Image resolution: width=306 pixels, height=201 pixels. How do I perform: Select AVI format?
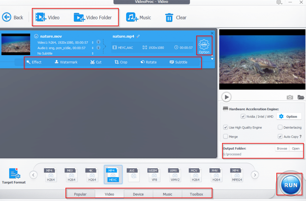pyautogui.click(x=133, y=175)
